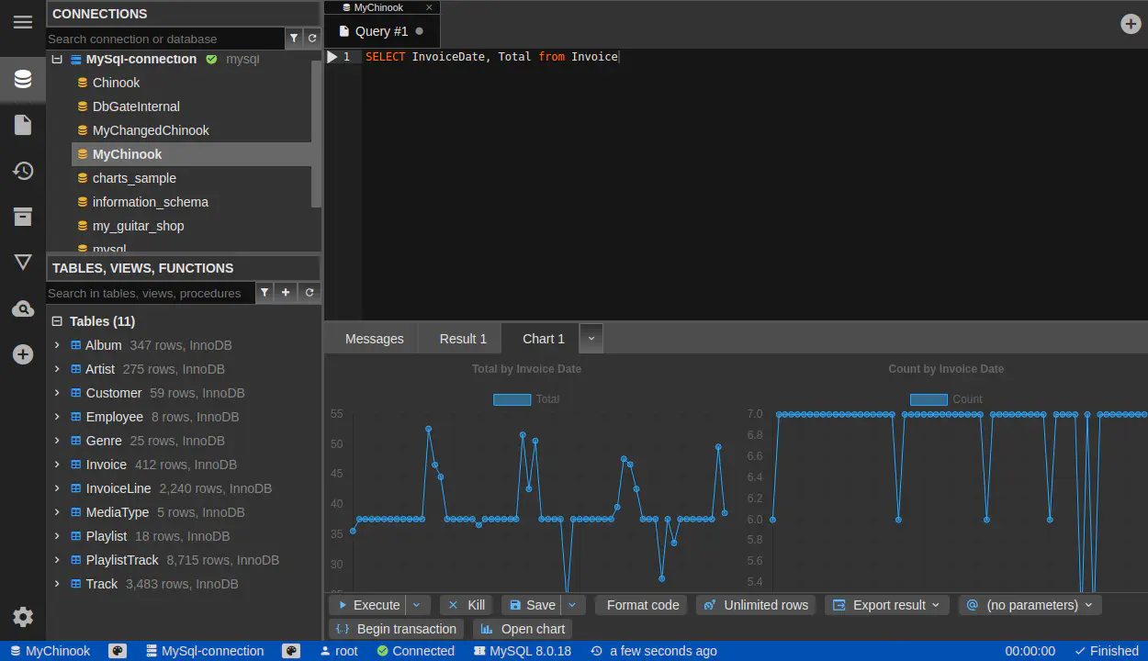Open the query history sidebar icon
Screen dimensions: 1148x661
click(23, 171)
